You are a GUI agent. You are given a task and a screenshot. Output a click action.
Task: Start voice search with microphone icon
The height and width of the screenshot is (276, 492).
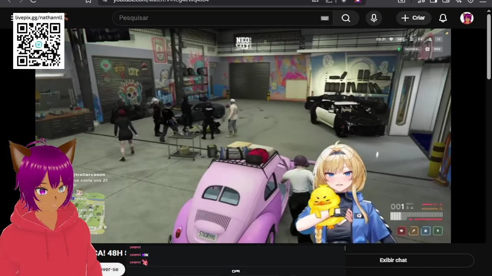click(374, 18)
